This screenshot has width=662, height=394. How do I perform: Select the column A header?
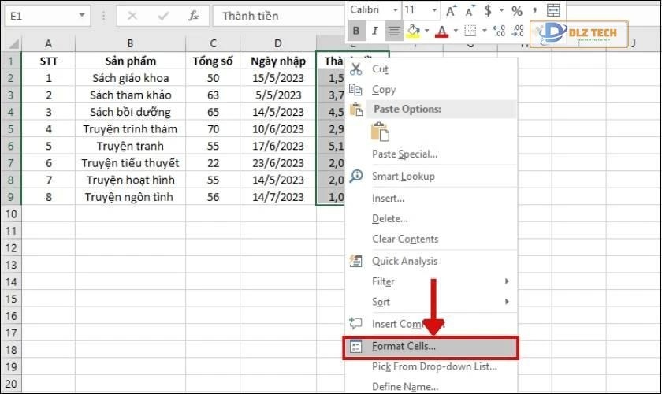tap(48, 43)
